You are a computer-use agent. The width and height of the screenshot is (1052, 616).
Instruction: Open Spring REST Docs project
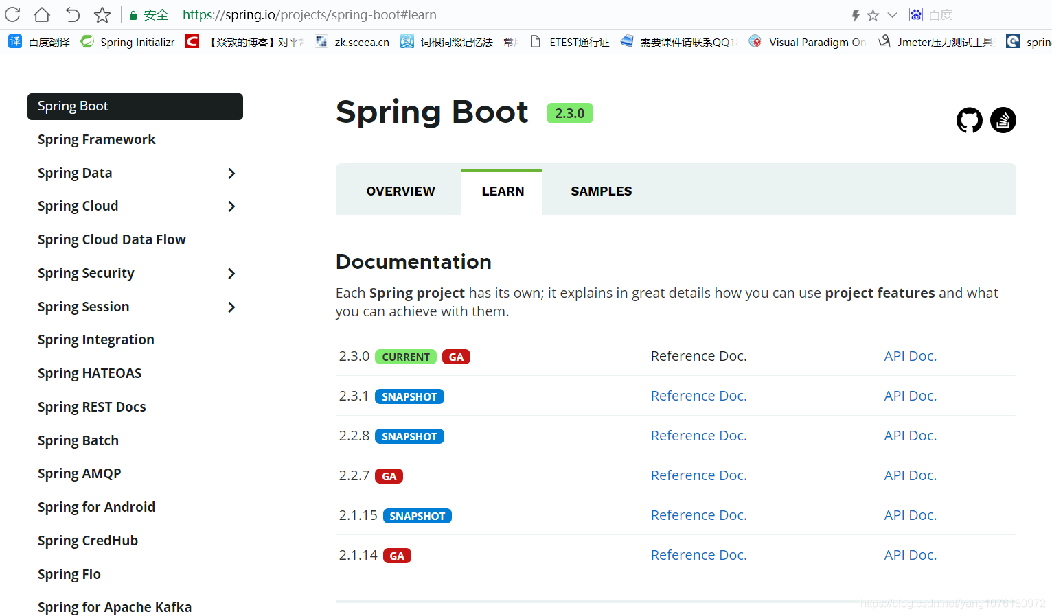92,407
